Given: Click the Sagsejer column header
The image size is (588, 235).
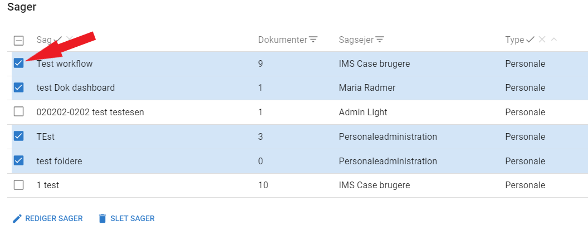Looking at the screenshot, I should click(356, 40).
